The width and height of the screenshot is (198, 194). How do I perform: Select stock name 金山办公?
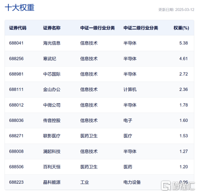click(52, 89)
